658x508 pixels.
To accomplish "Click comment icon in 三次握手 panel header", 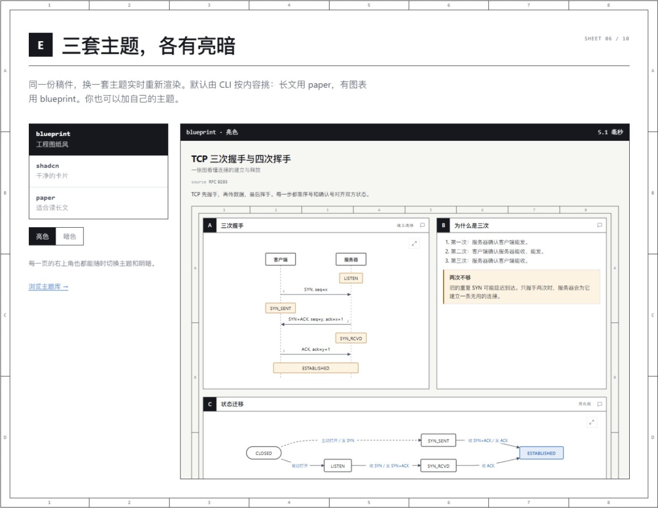I will pos(423,225).
